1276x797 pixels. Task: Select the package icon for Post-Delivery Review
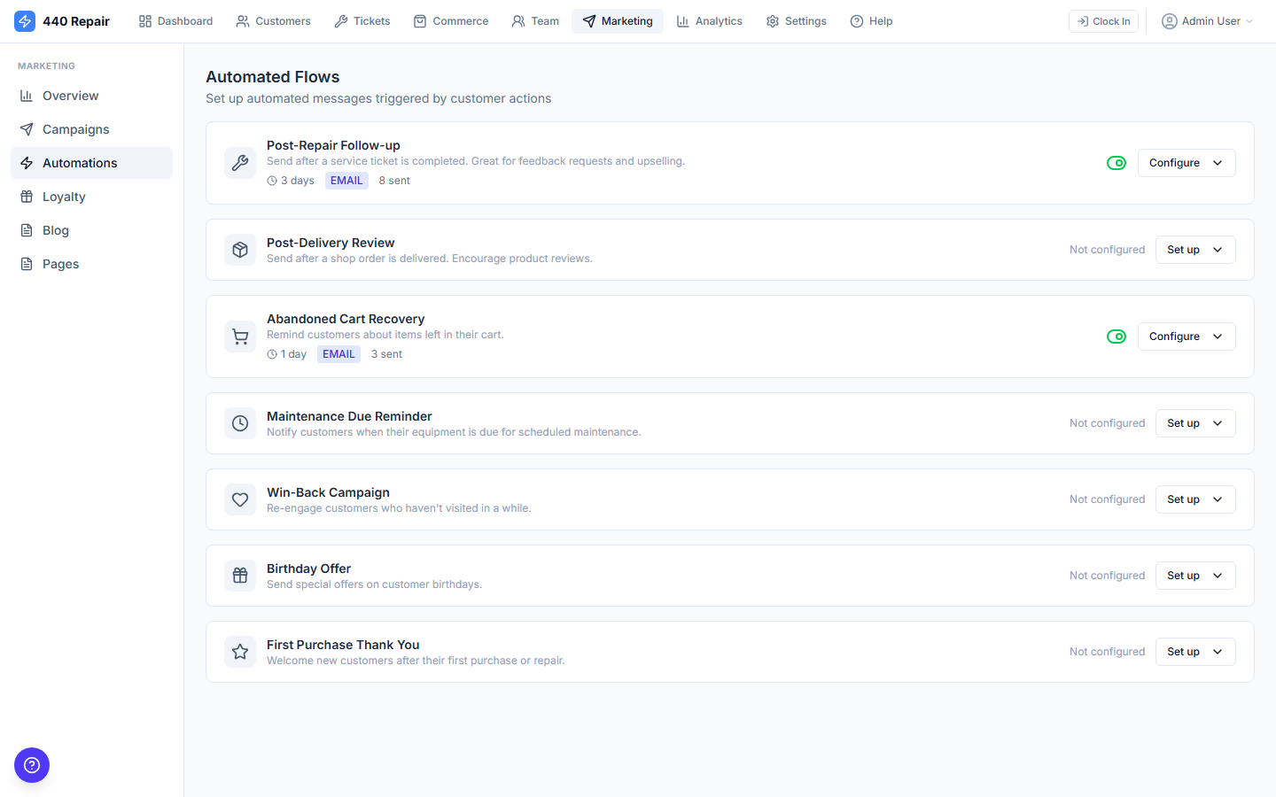[x=240, y=250]
